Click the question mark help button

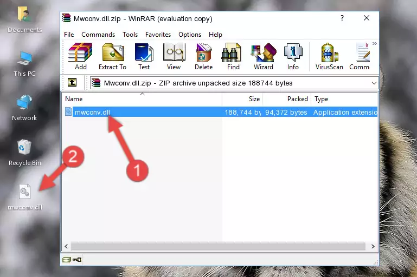[x=342, y=18]
